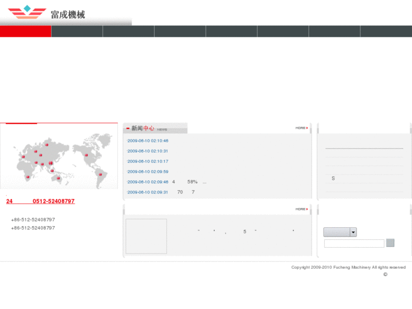Image resolution: width=412 pixels, height=309 pixels.
Task: Click the grey search submit button
Action: [390, 243]
